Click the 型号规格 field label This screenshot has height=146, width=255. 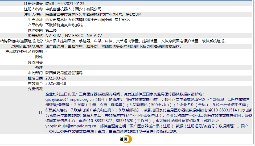(35, 36)
